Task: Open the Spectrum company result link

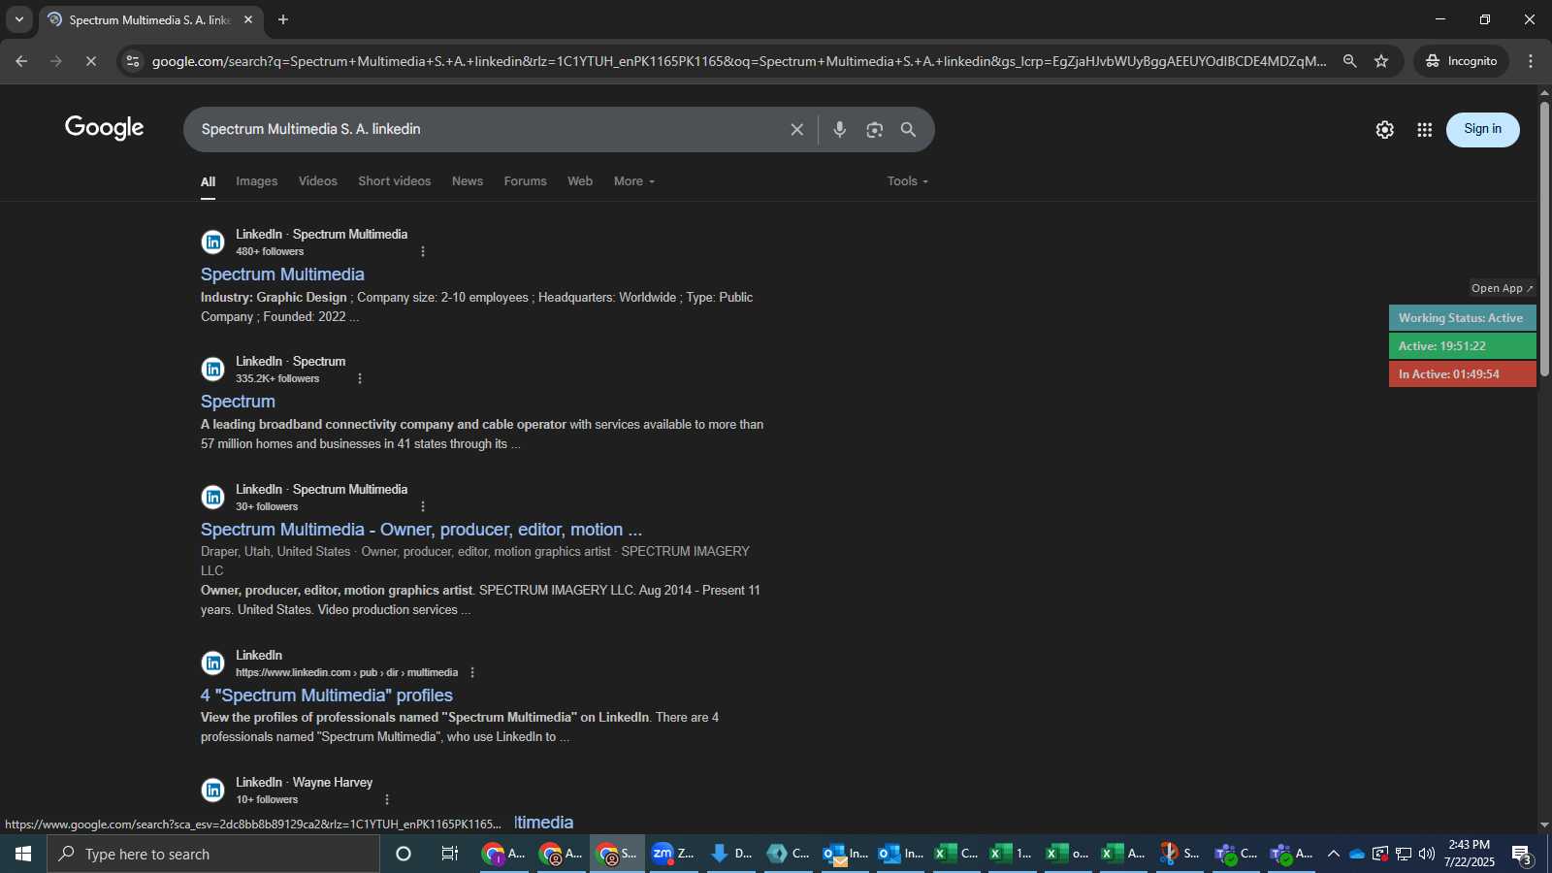Action: (238, 402)
